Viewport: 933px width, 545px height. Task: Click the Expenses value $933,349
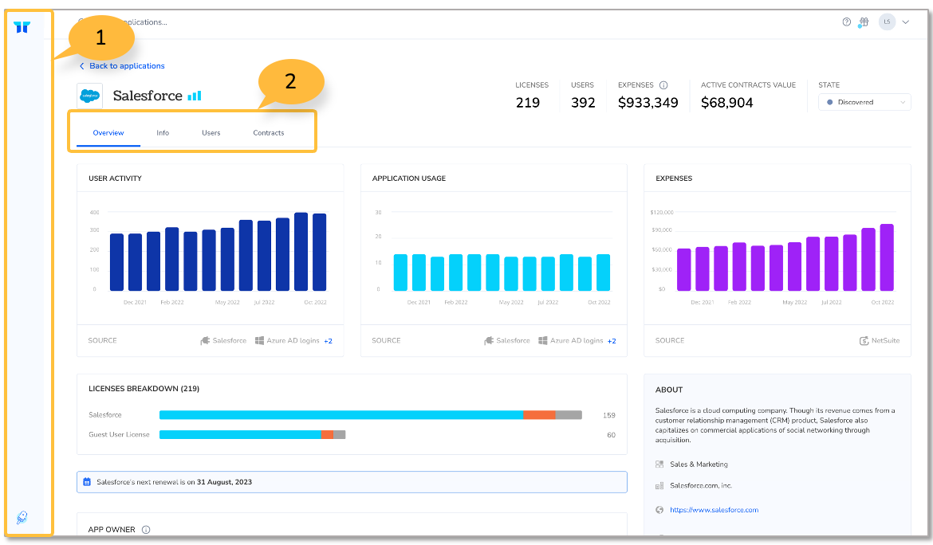click(x=648, y=103)
